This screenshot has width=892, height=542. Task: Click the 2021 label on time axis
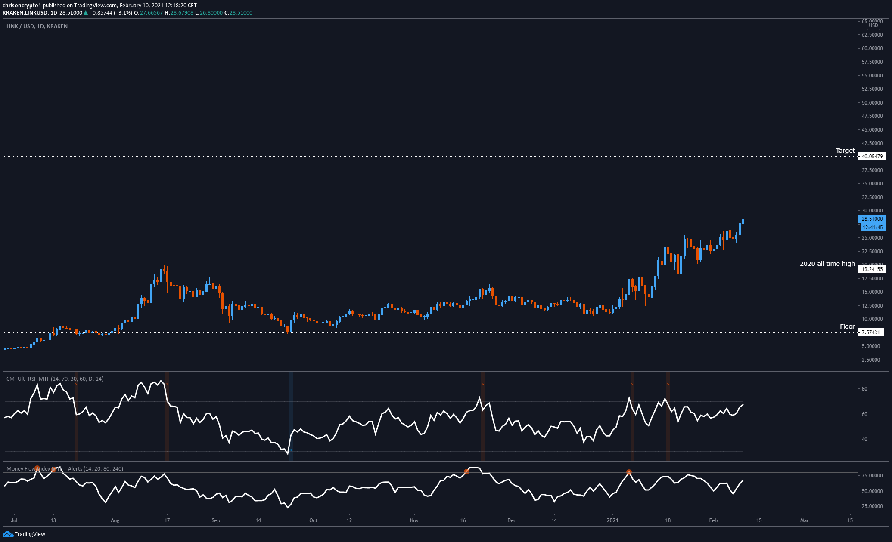click(612, 520)
